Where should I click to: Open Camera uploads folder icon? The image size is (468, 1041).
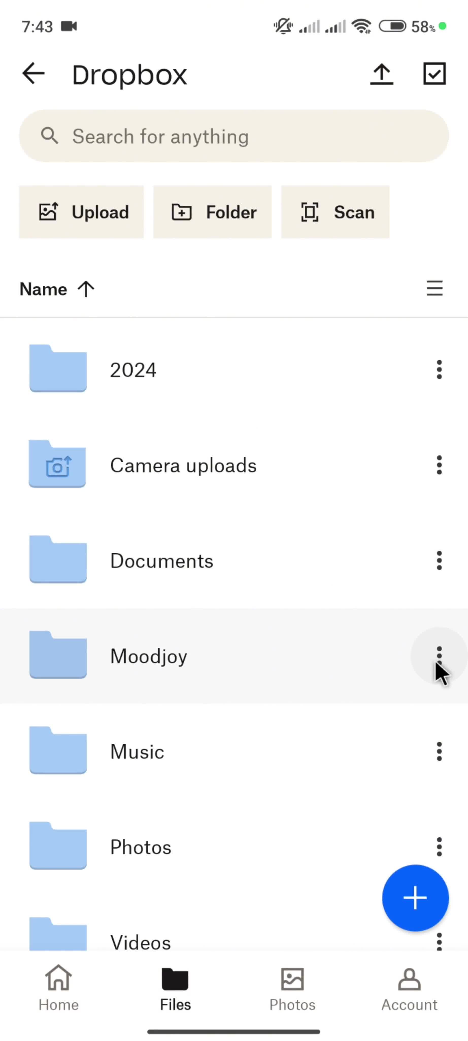57,464
